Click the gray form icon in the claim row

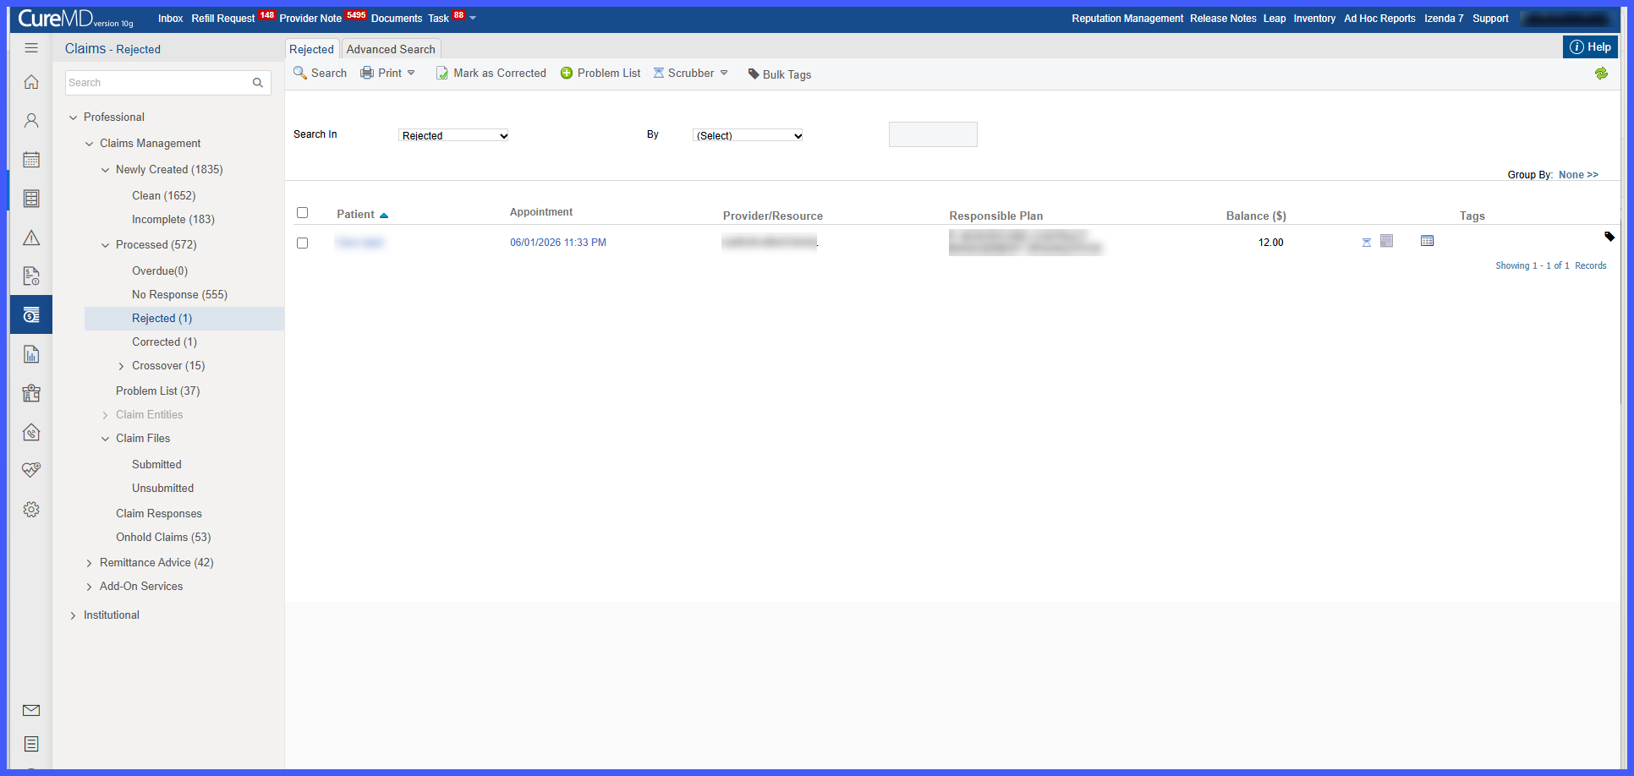(1386, 241)
